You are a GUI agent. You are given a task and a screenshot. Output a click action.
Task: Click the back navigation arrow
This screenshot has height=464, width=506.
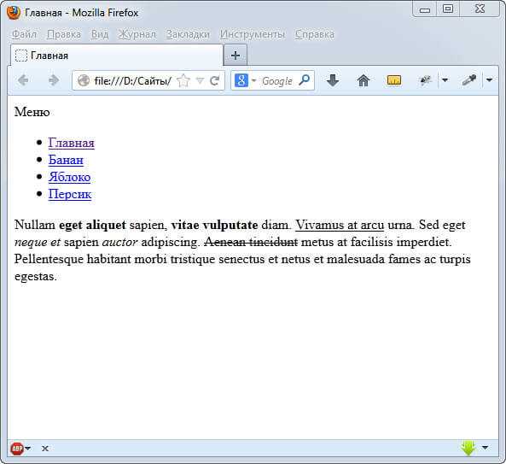coord(23,80)
